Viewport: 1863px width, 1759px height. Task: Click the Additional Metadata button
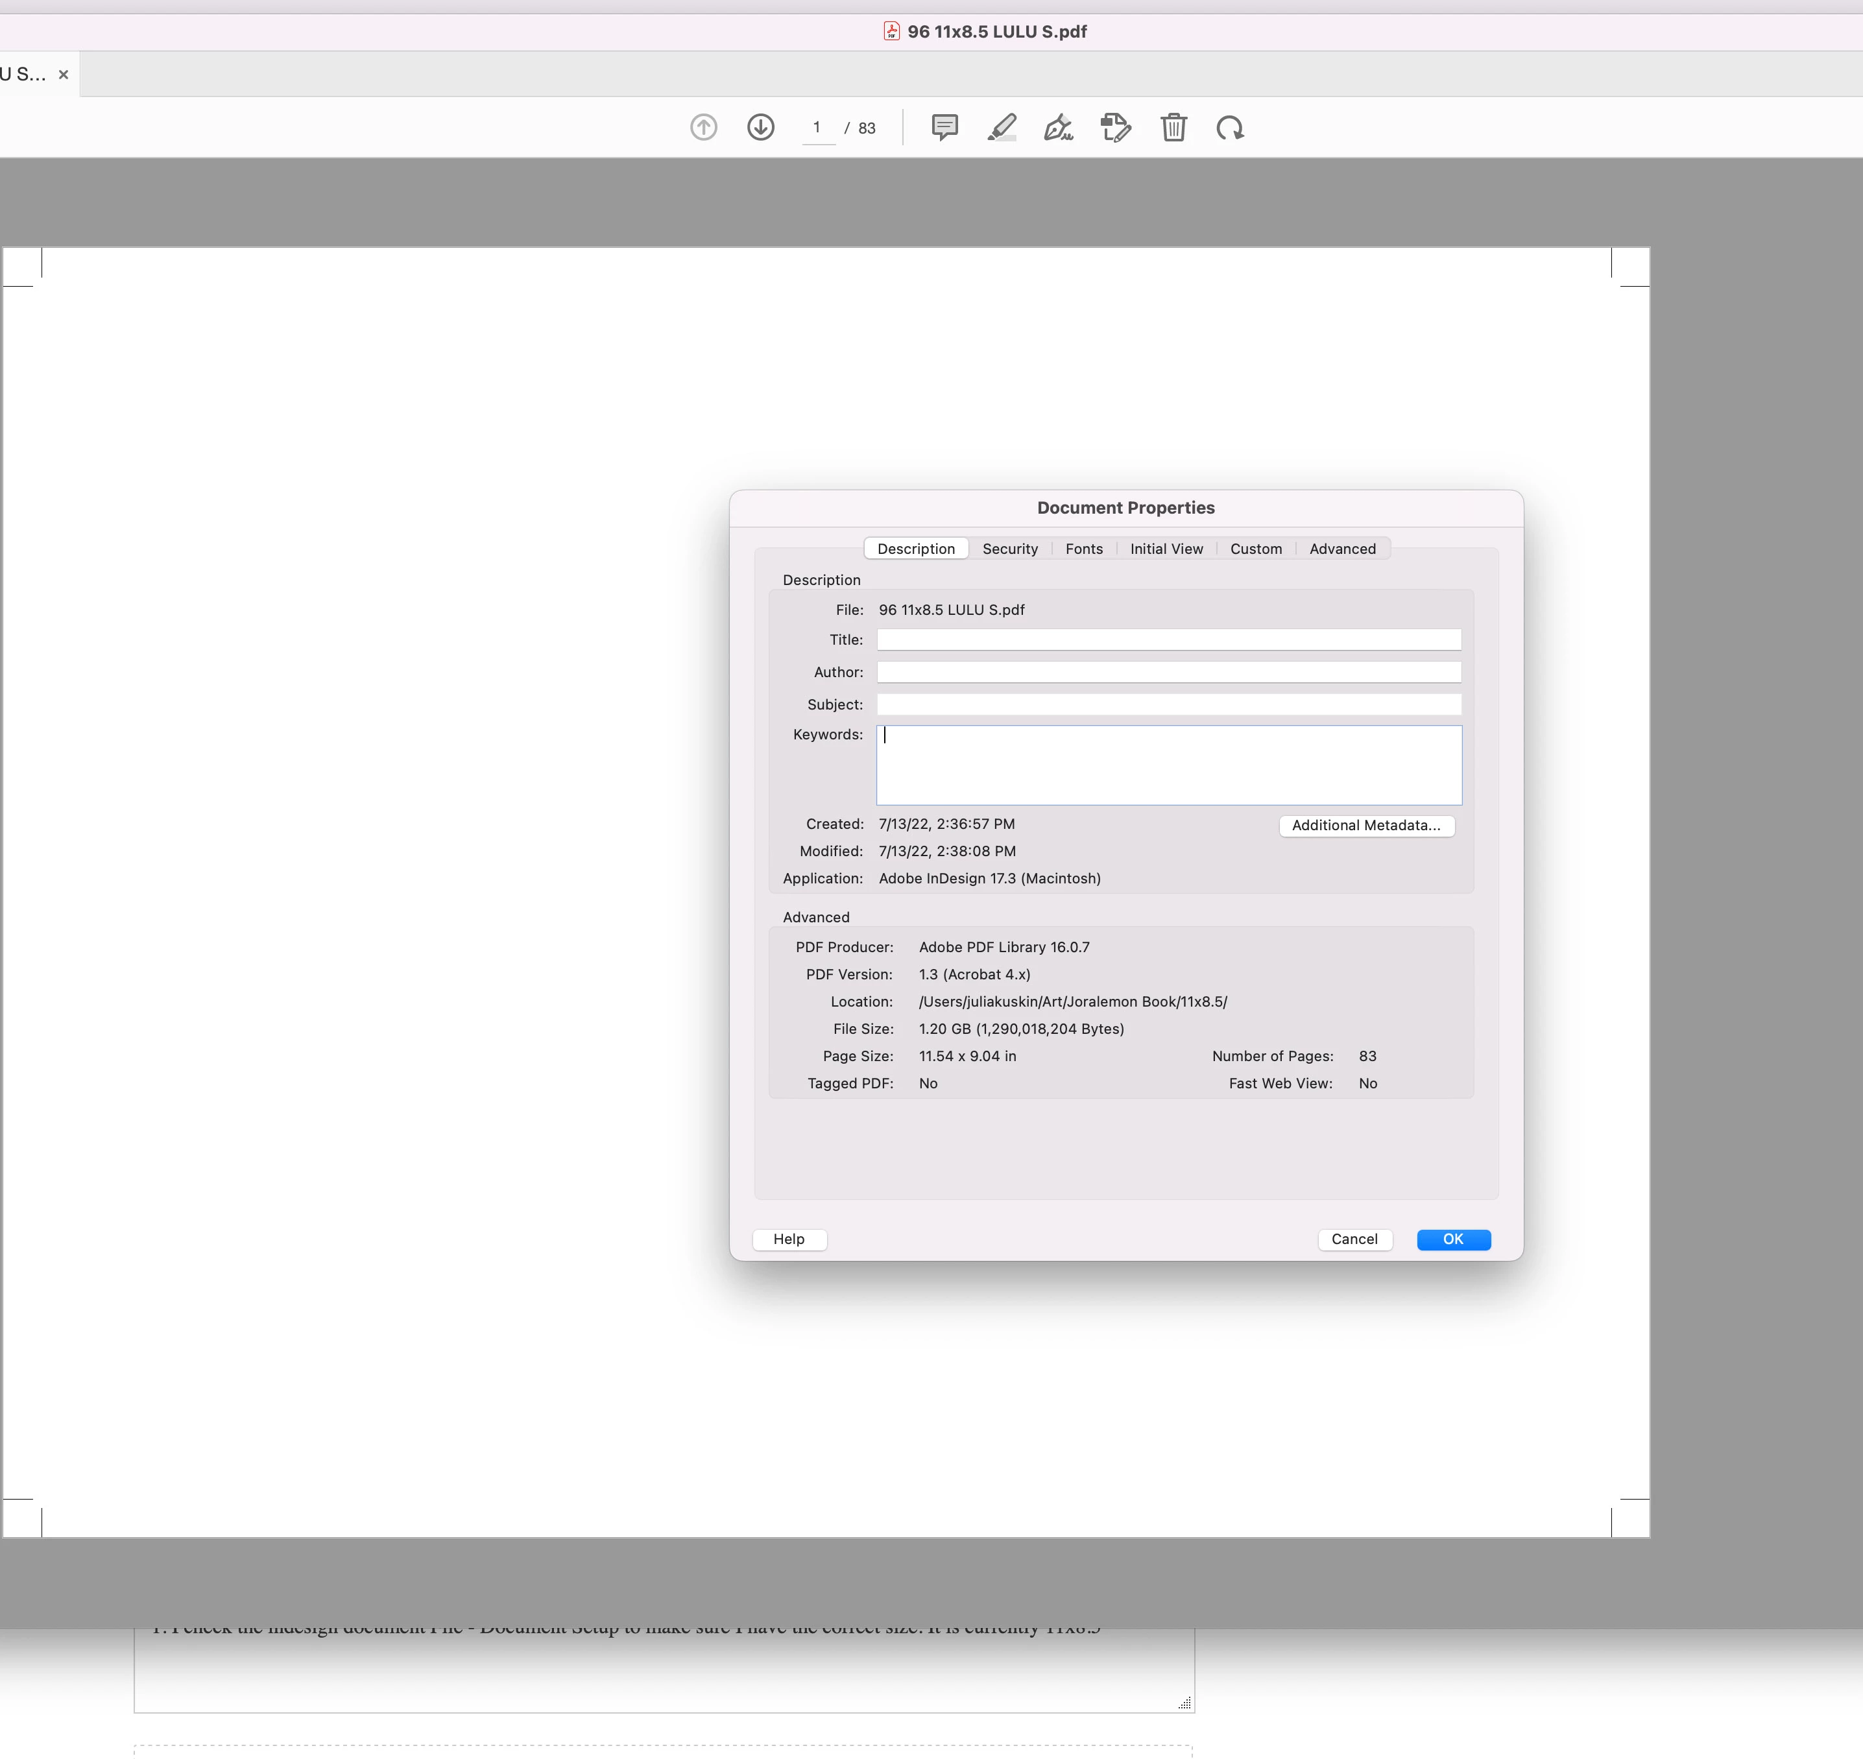point(1366,825)
